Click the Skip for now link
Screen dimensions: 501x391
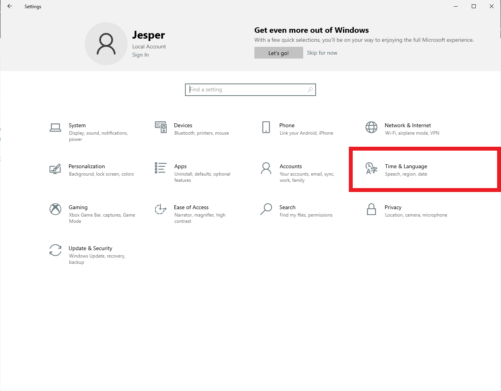[322, 53]
